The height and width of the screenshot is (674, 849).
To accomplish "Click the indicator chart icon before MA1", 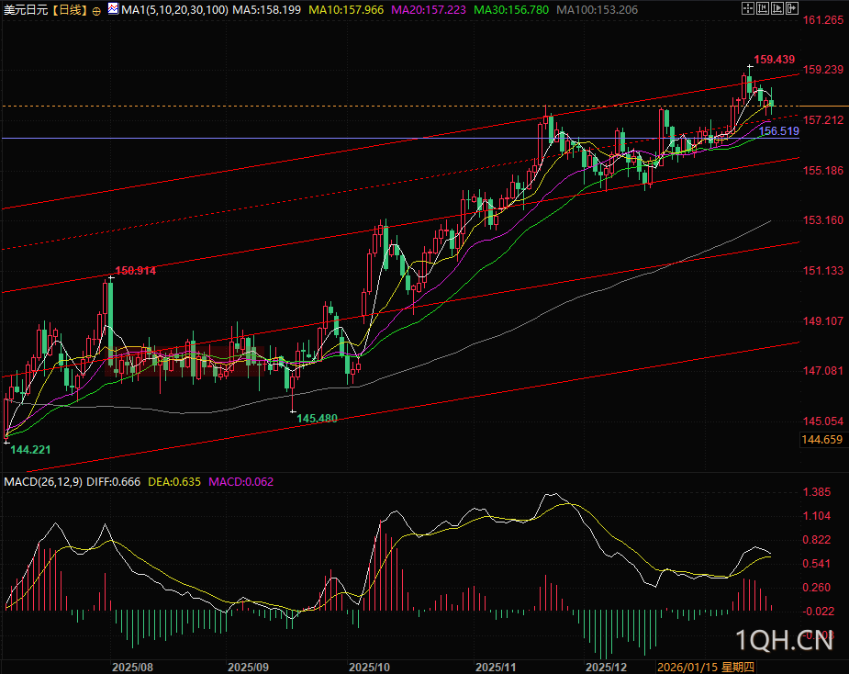I will tap(113, 9).
